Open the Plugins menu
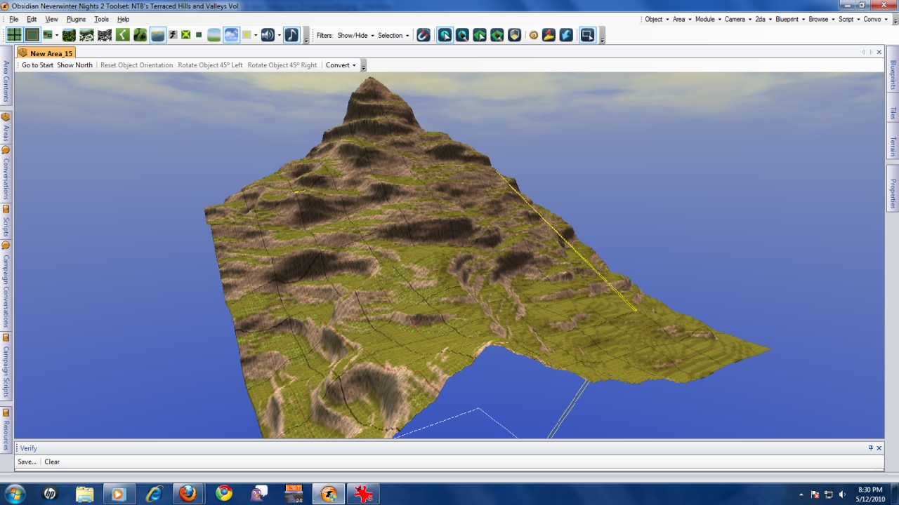Image resolution: width=899 pixels, height=505 pixels. [76, 19]
